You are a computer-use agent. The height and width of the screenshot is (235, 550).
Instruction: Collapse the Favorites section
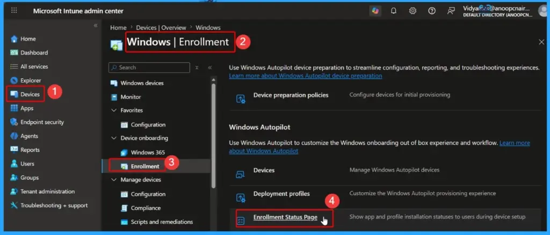[x=114, y=110]
